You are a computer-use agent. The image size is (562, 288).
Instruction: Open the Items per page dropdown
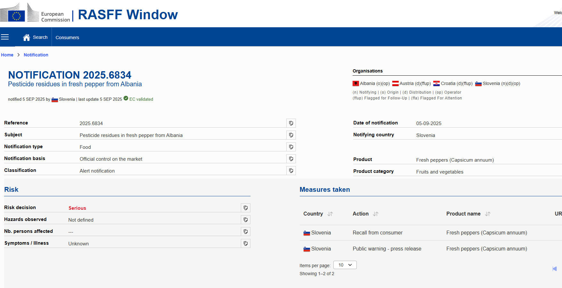[345, 265]
